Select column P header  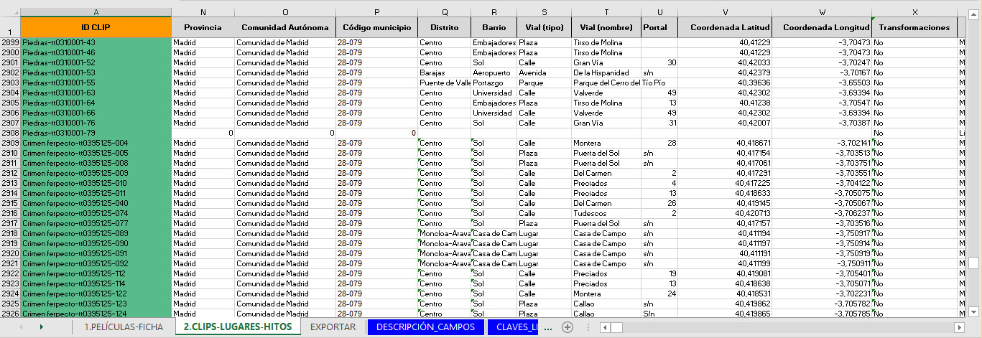[x=376, y=12]
